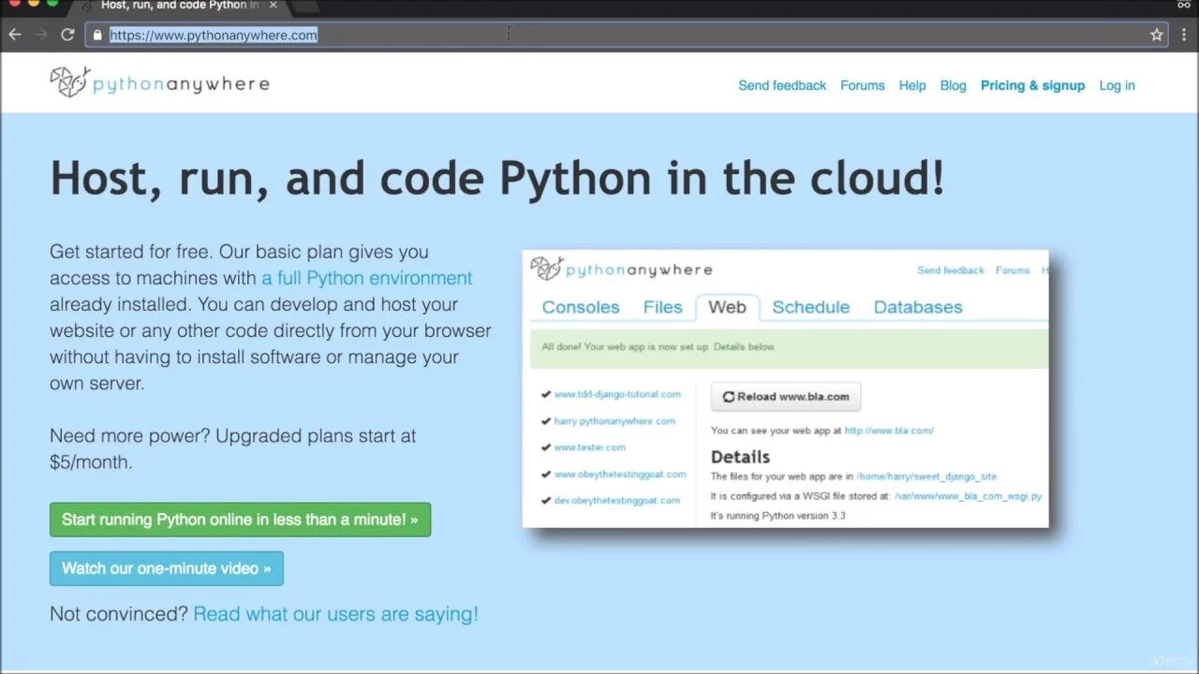Click the Log in link
This screenshot has width=1199, height=674.
[x=1117, y=85]
